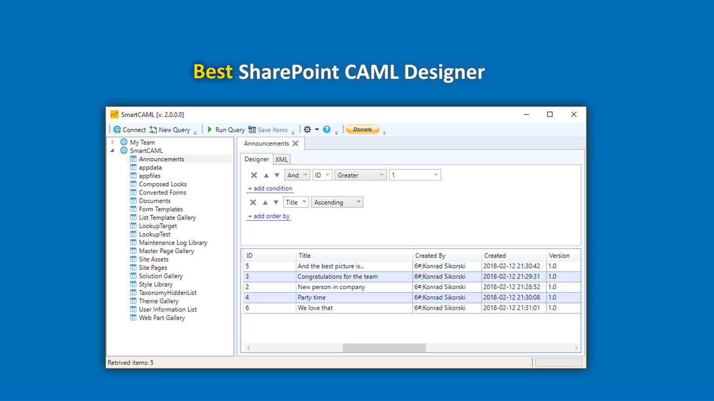Collapse the SmartCAML site node
The image size is (714, 401).
[112, 150]
